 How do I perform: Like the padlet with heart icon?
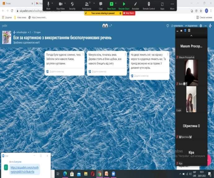pyautogui.click(x=167, y=26)
